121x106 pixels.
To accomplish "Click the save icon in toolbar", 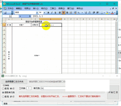I will (5, 13).
